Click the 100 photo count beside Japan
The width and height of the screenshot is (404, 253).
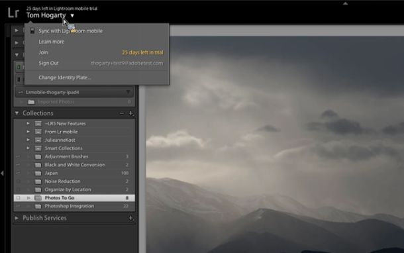tap(125, 173)
